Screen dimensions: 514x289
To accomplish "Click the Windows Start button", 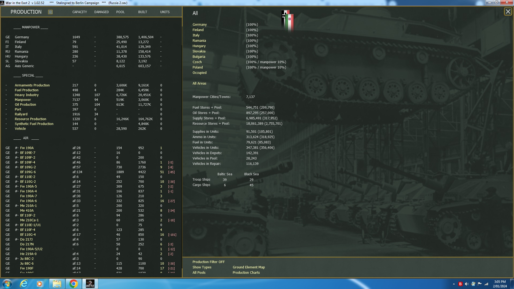I will 7,283.
